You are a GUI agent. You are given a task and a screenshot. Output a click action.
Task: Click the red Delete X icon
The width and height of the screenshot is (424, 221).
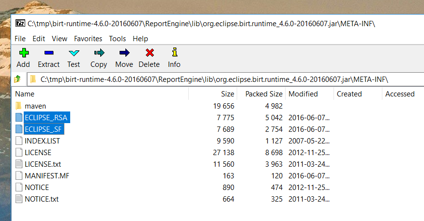150,52
